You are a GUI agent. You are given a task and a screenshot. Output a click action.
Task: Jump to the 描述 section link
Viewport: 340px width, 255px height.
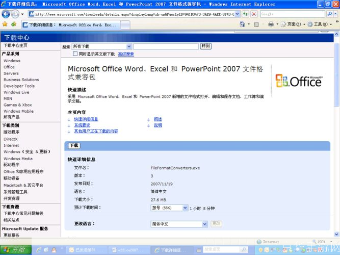coord(158,119)
